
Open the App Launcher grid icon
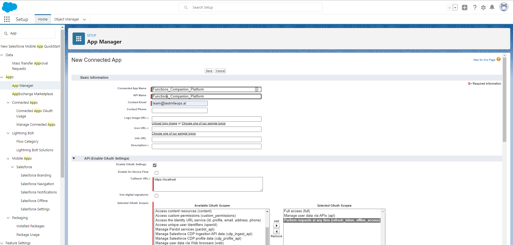coord(7,19)
